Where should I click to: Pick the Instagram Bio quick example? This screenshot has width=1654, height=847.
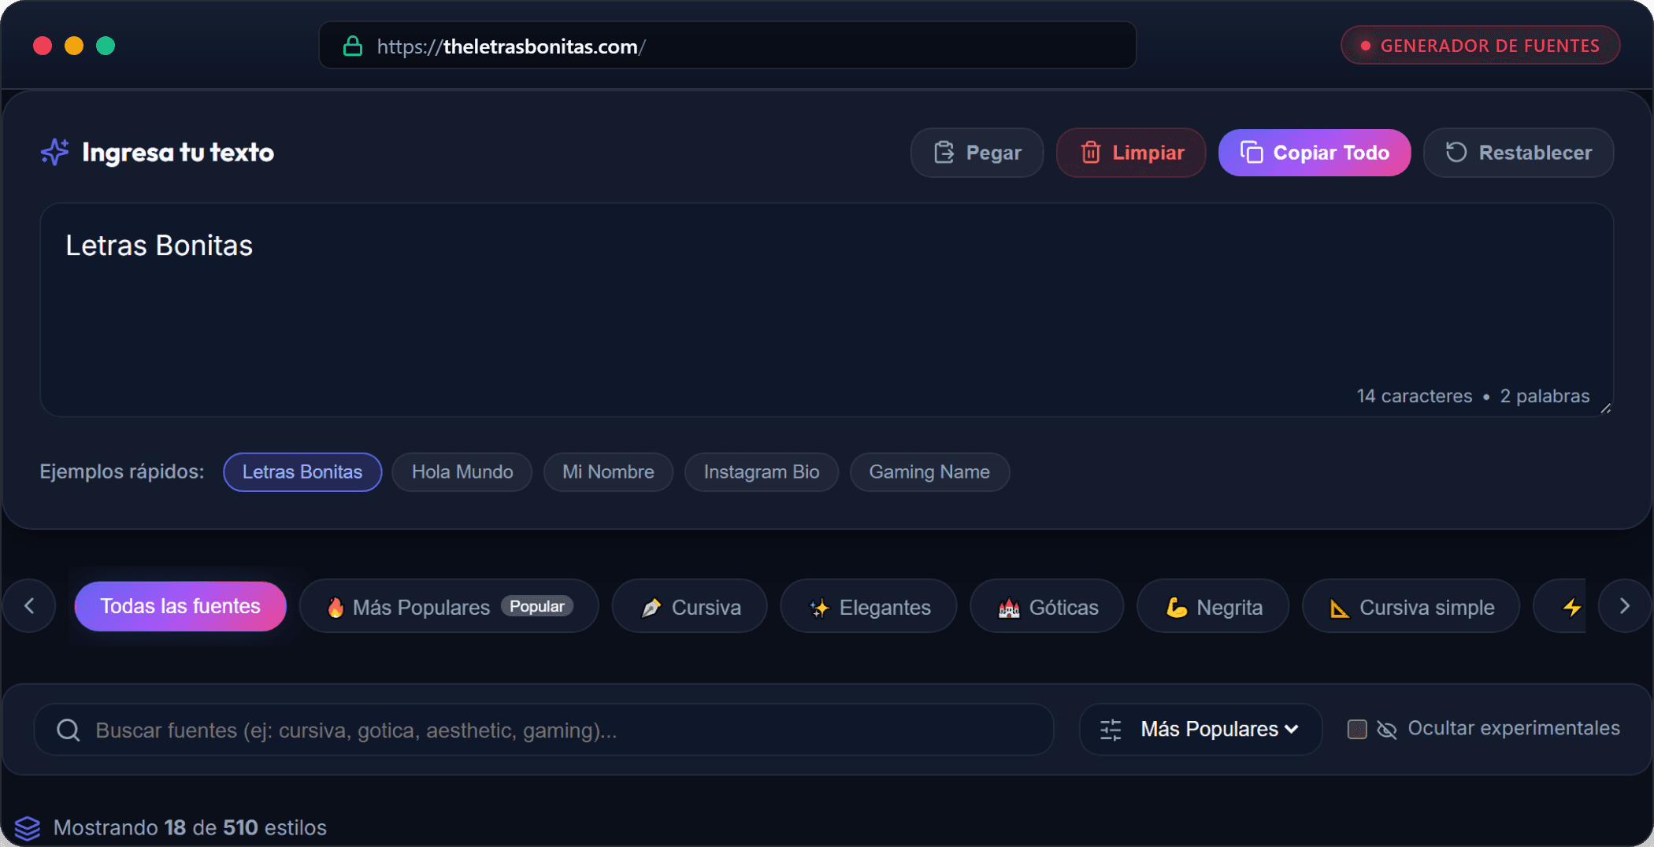(762, 472)
